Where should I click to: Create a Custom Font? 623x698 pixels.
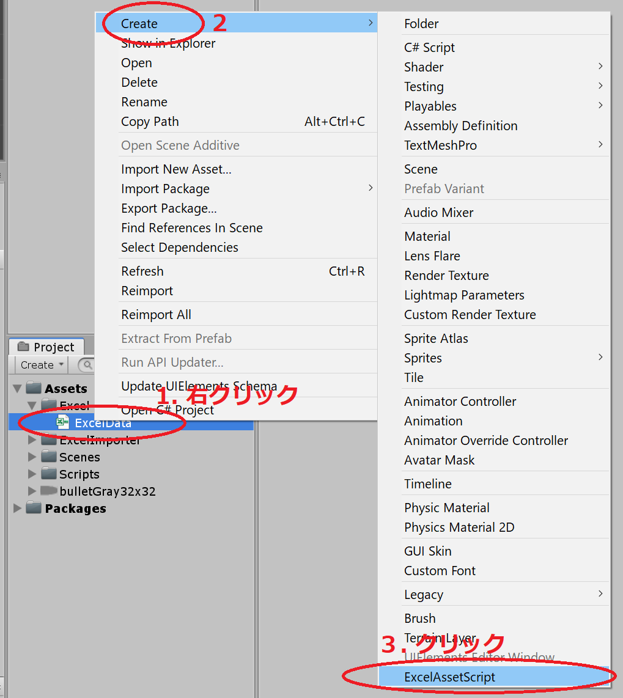coord(494,571)
